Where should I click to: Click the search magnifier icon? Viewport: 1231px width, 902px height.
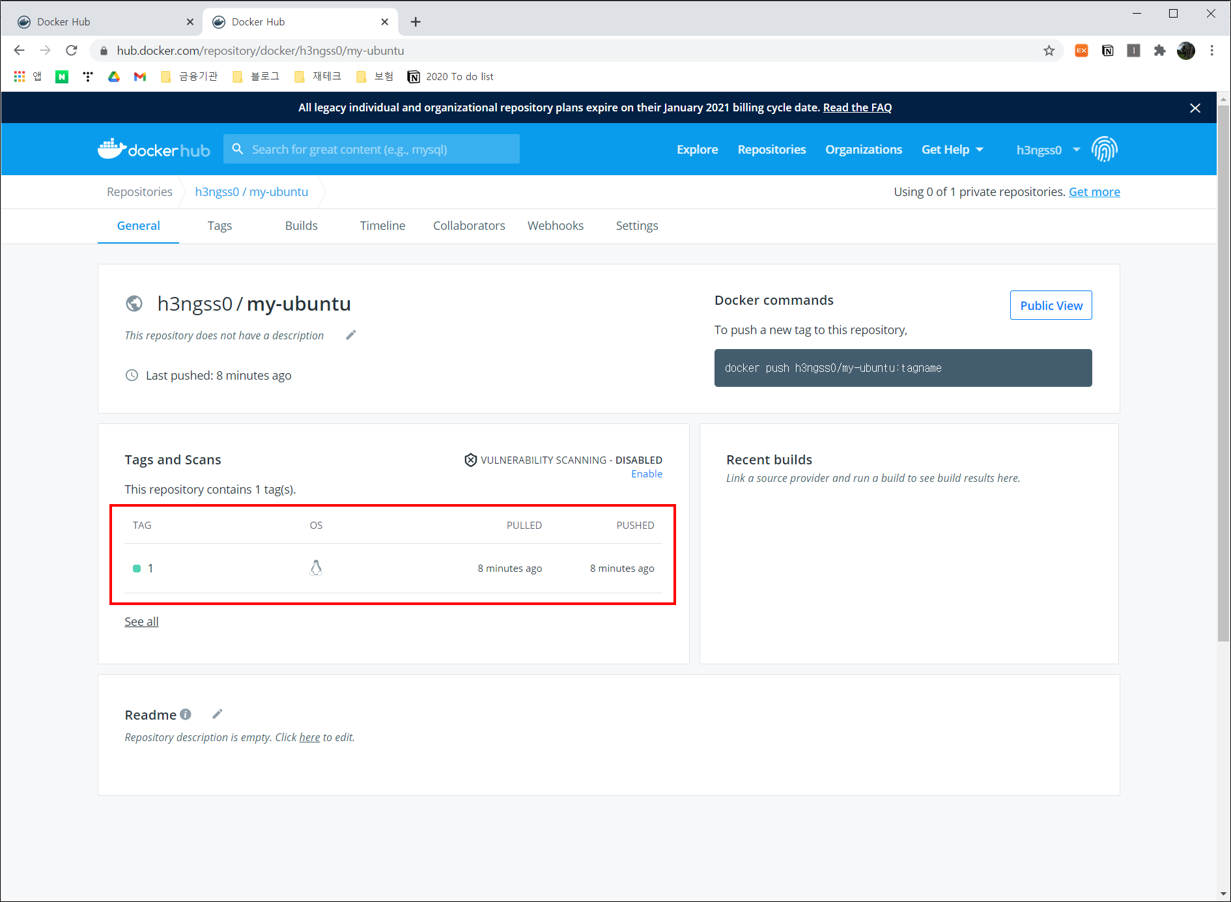[x=238, y=149]
